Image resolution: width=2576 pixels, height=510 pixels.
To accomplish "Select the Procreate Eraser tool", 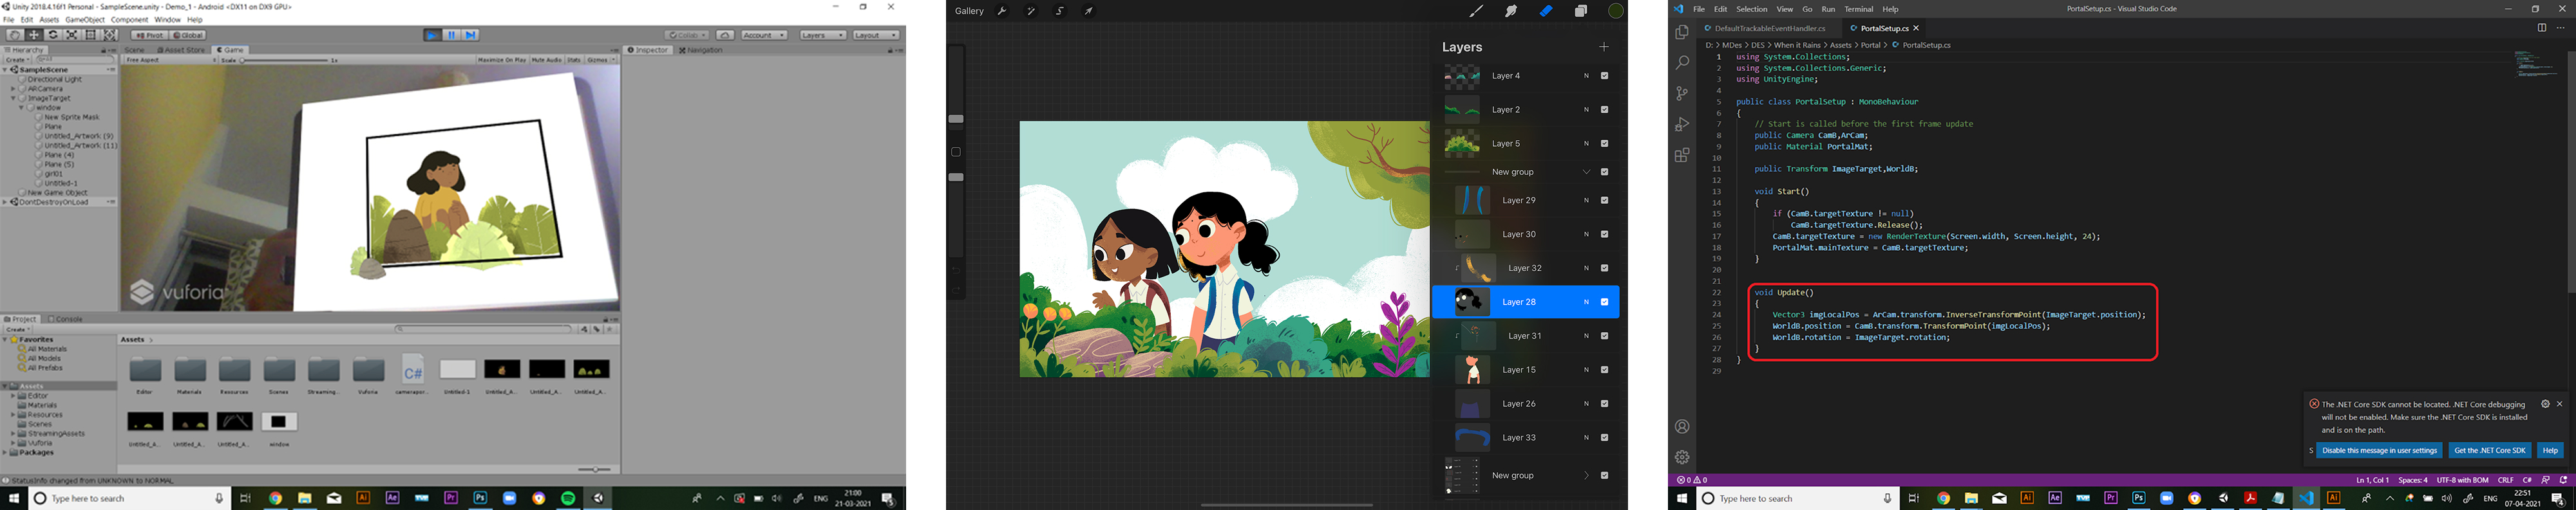I will (1546, 11).
